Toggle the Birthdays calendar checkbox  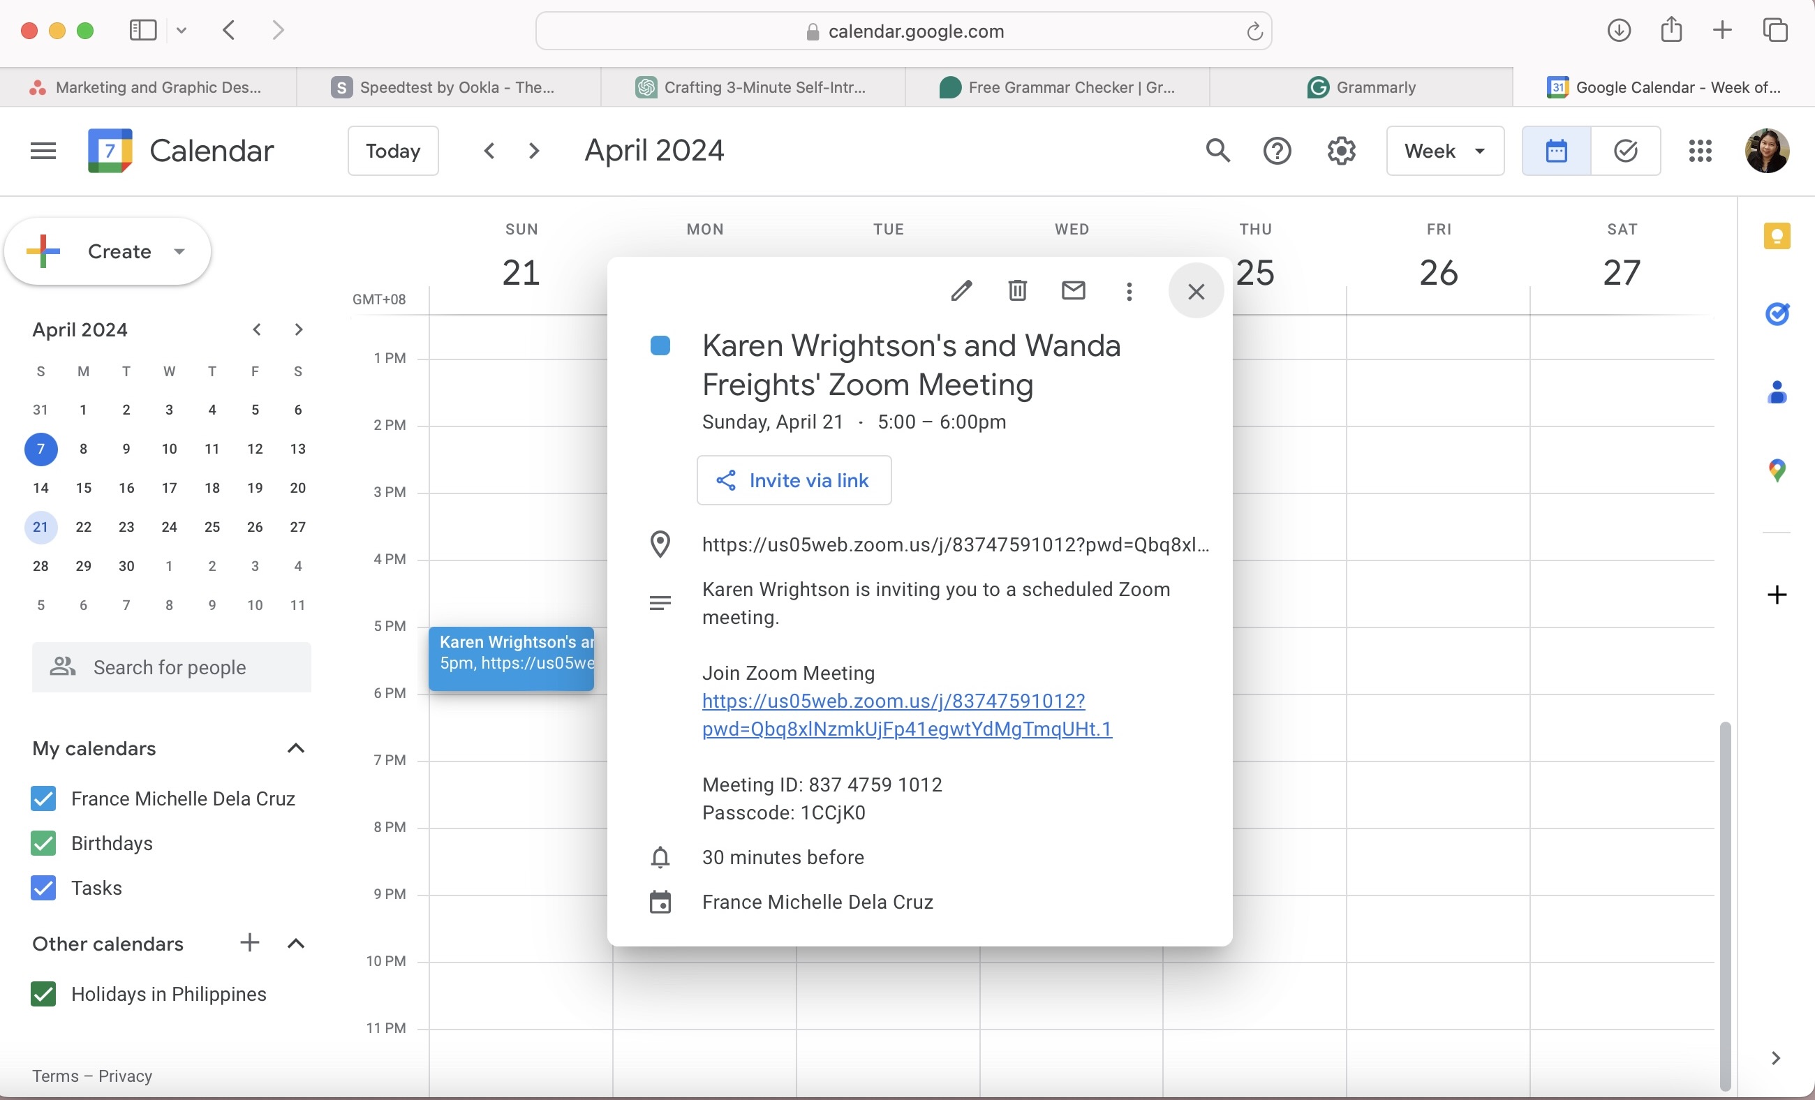point(43,843)
